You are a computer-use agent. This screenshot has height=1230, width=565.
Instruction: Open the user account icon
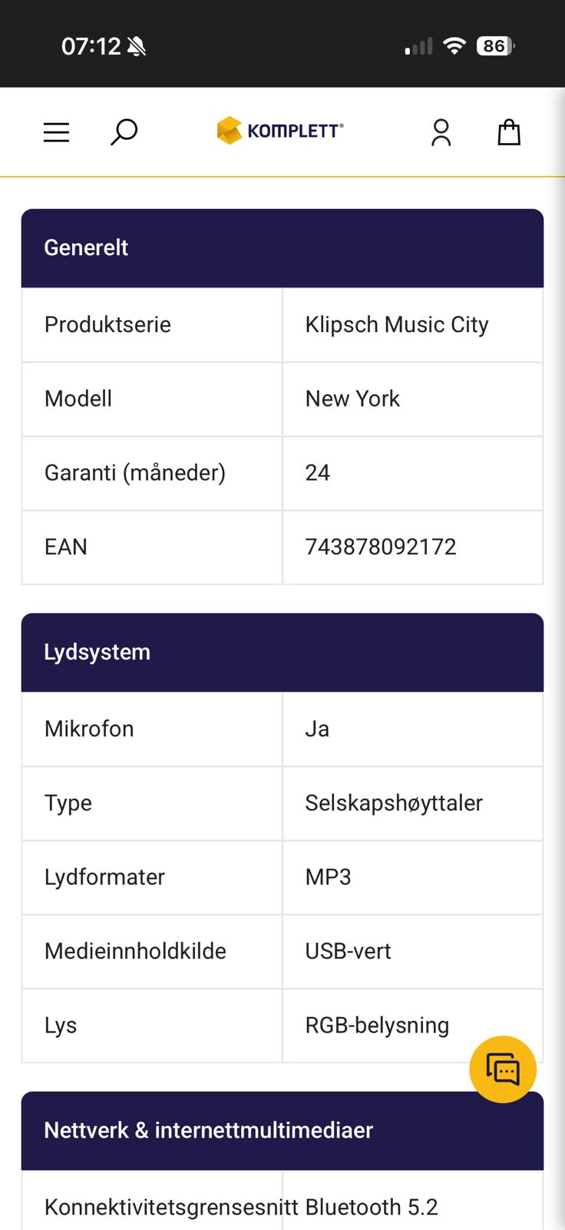click(x=441, y=132)
